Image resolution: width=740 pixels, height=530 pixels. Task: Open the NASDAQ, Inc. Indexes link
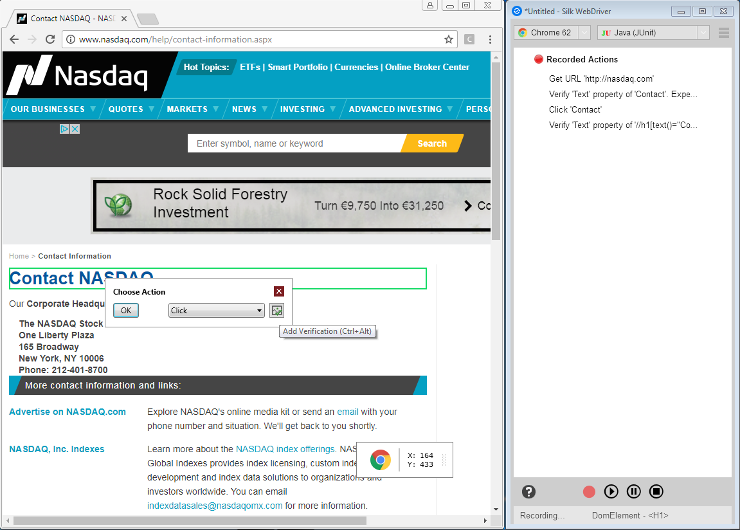[57, 449]
